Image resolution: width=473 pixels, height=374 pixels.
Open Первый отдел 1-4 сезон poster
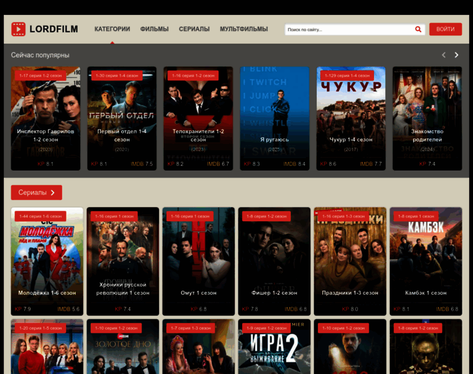[122, 118]
